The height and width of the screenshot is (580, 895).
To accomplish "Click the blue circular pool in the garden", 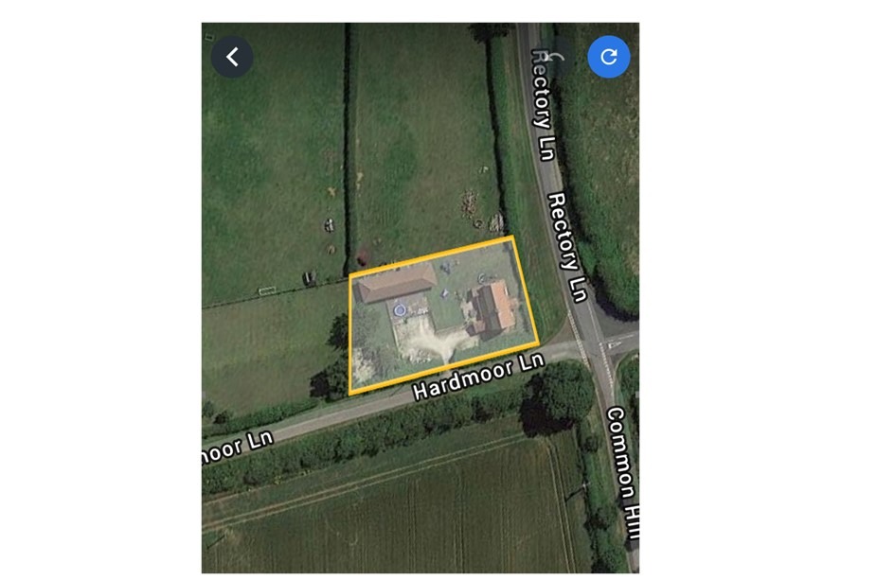I will [x=399, y=310].
